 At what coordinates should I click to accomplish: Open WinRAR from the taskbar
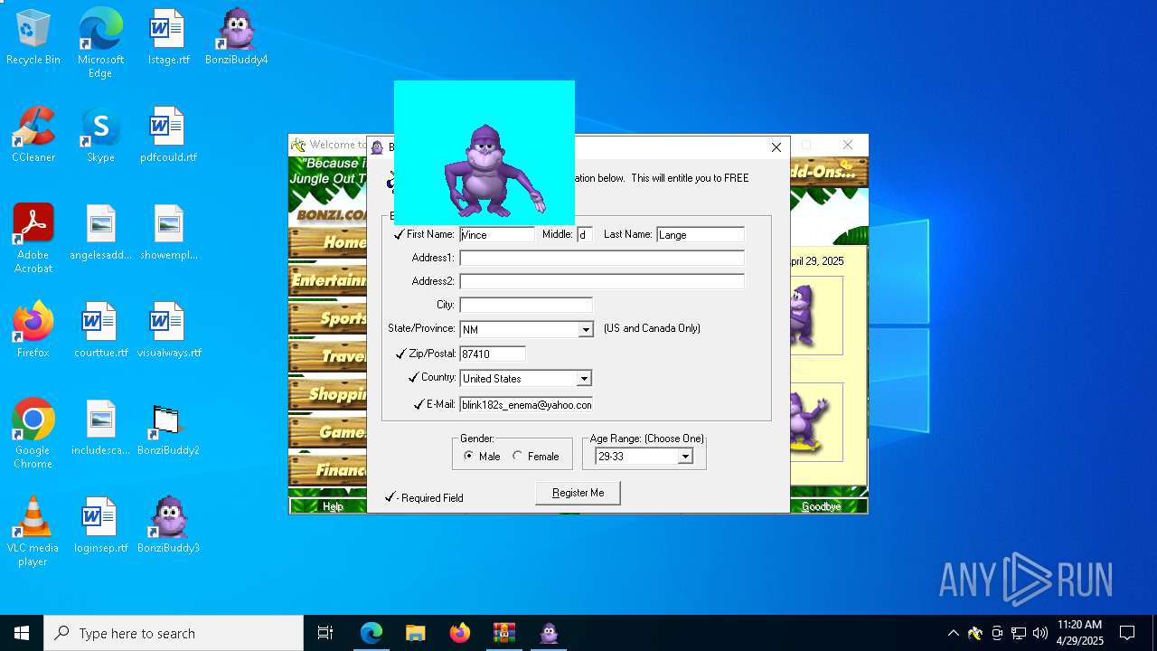[x=503, y=633]
